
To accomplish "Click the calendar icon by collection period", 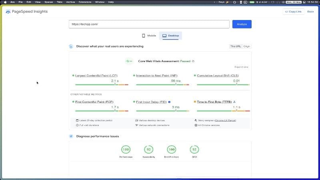I will point(77,120).
